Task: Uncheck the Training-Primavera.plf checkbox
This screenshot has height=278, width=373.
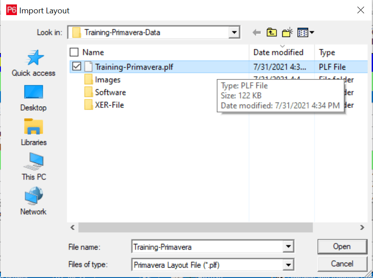Action: tap(77, 66)
